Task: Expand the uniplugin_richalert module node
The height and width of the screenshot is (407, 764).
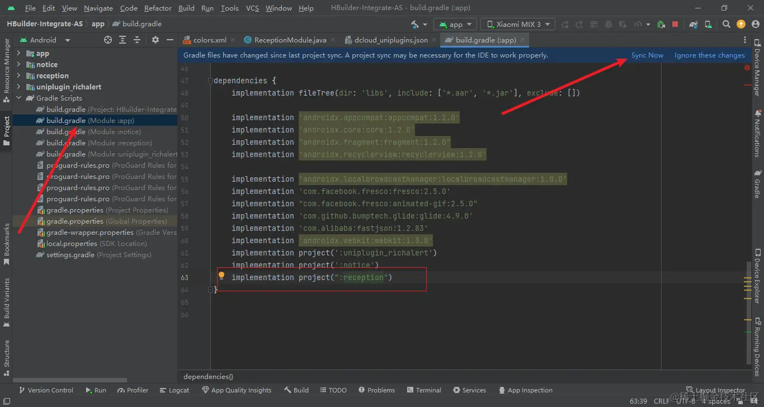Action: coord(18,87)
